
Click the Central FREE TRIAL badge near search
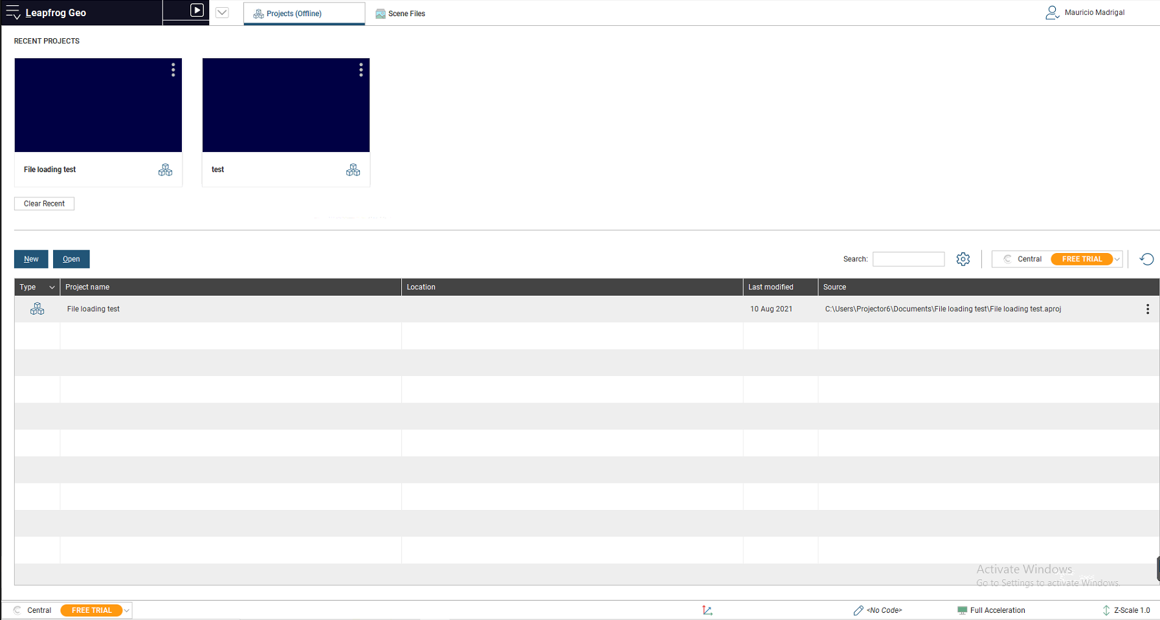1082,259
